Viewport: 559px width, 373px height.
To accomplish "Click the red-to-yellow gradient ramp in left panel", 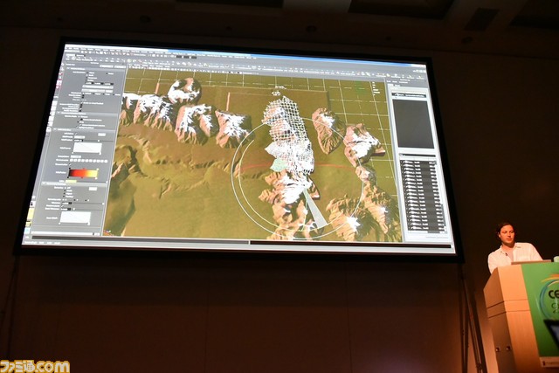I will click(84, 173).
